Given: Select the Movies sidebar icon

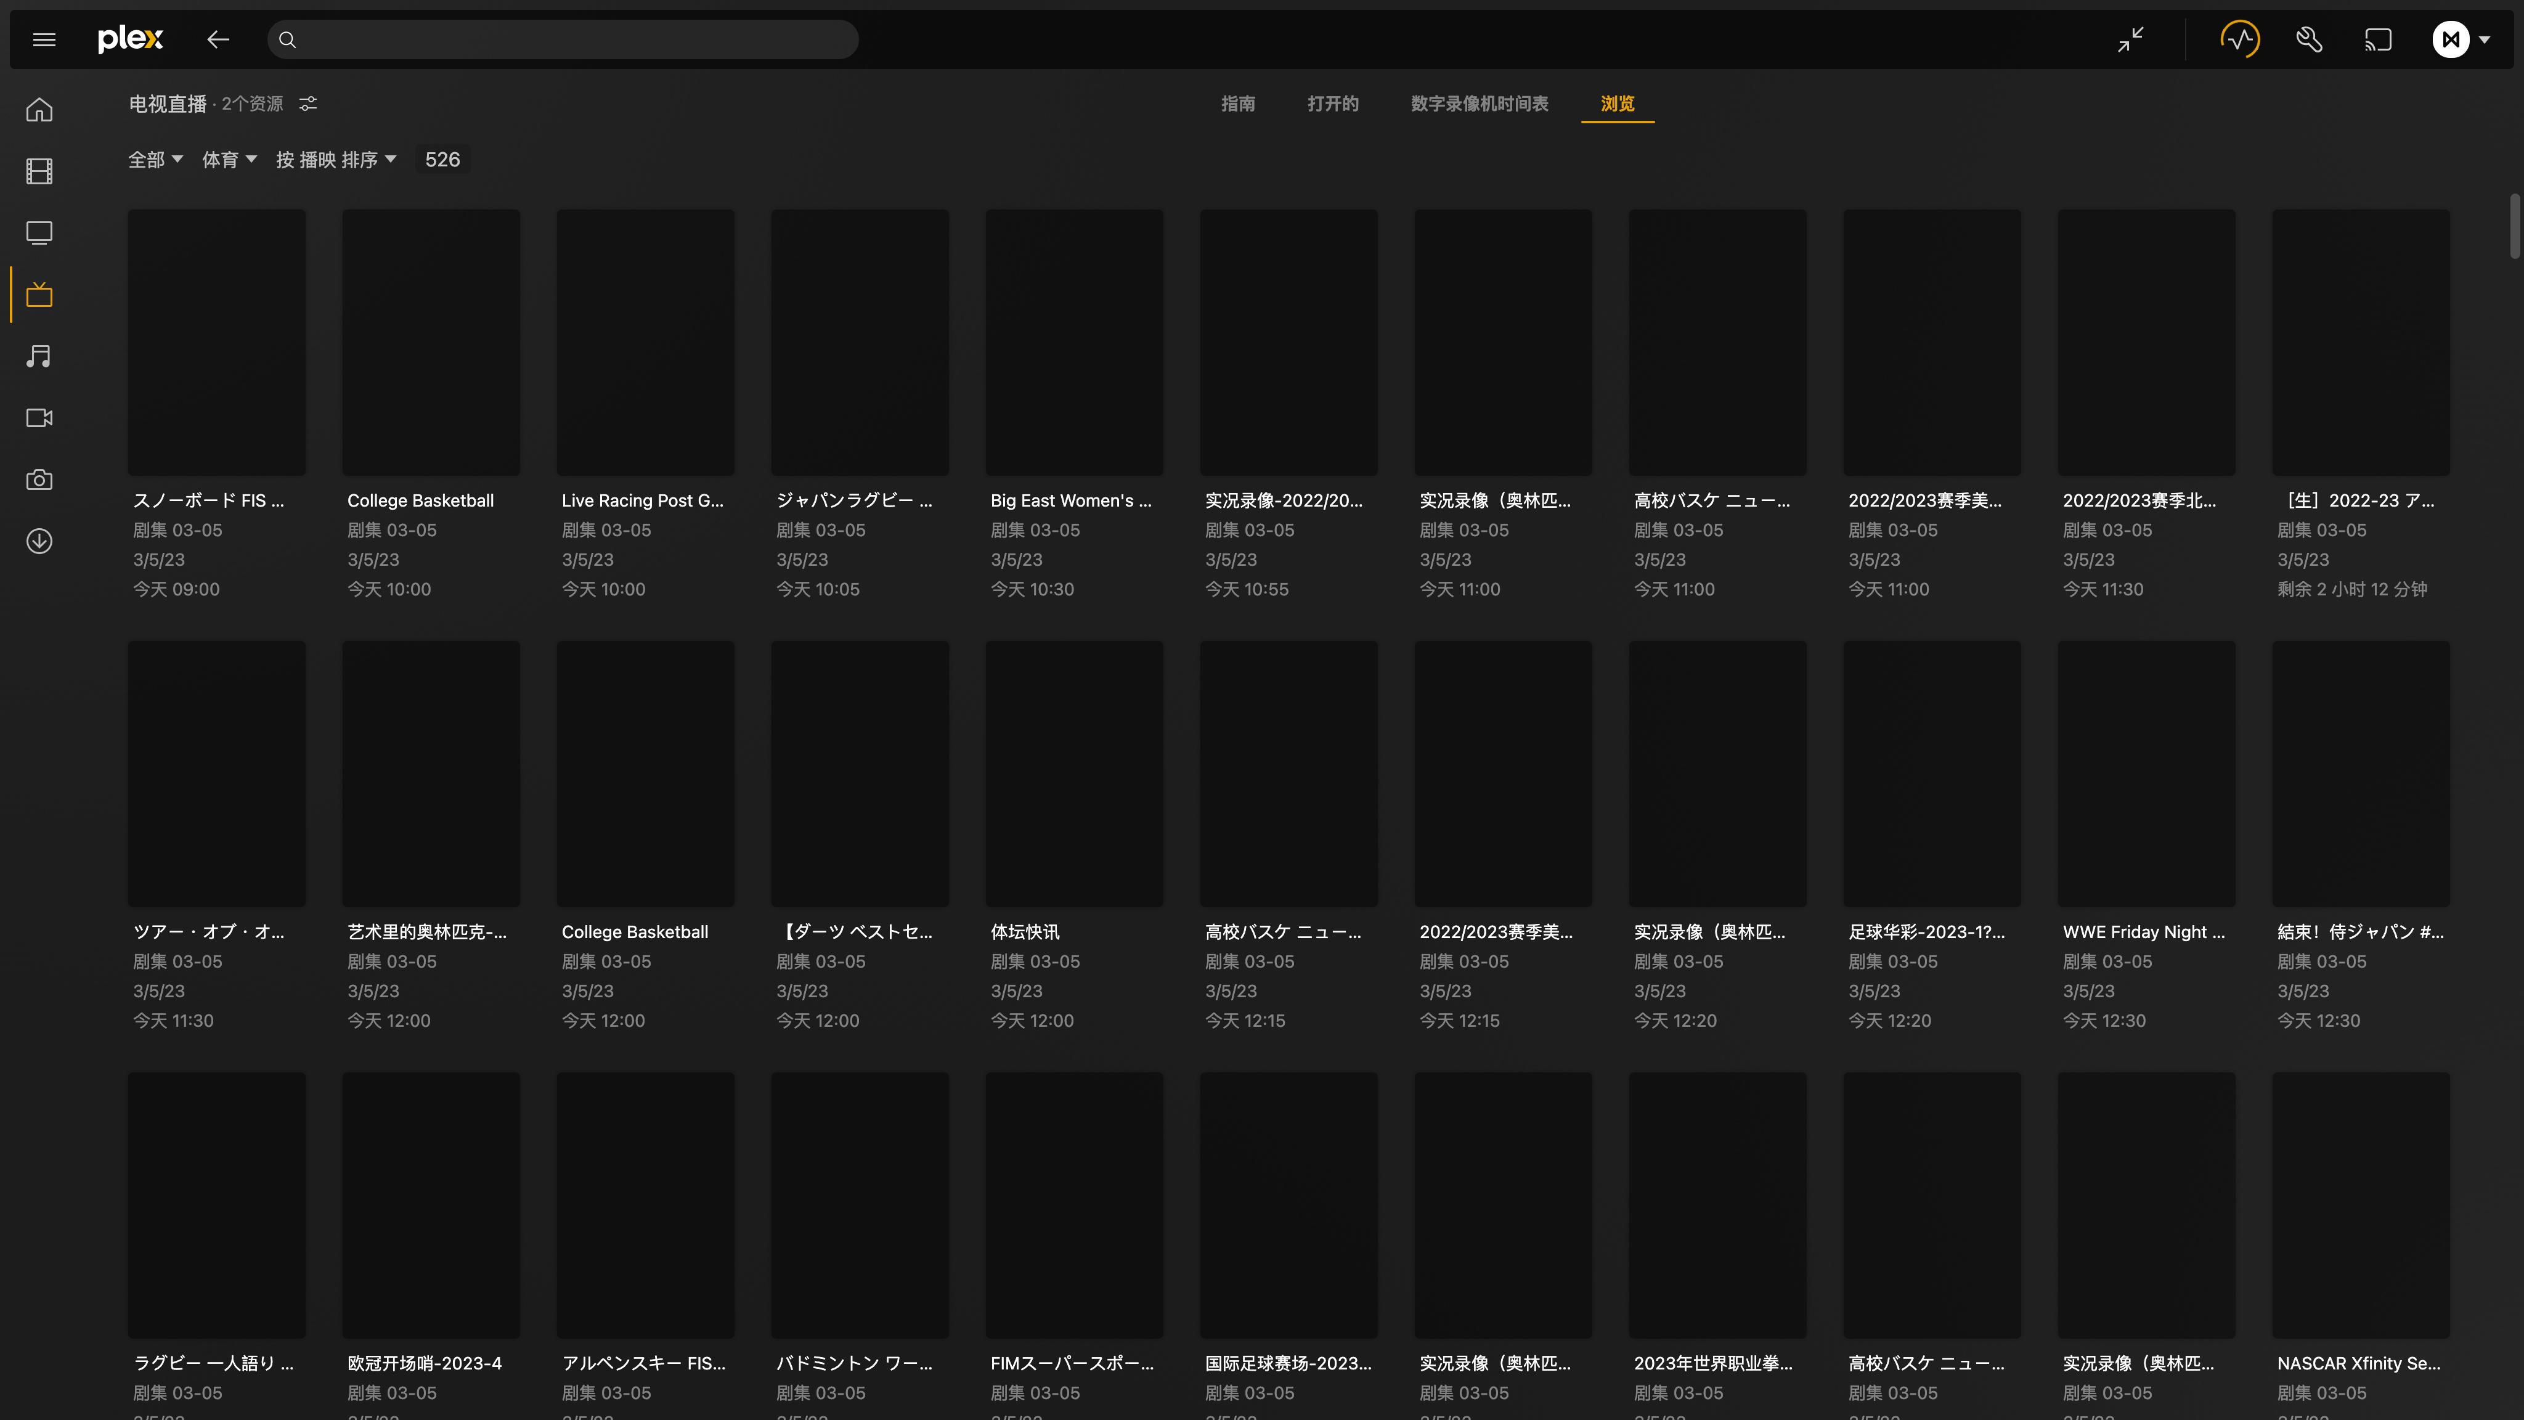Looking at the screenshot, I should click(39, 171).
